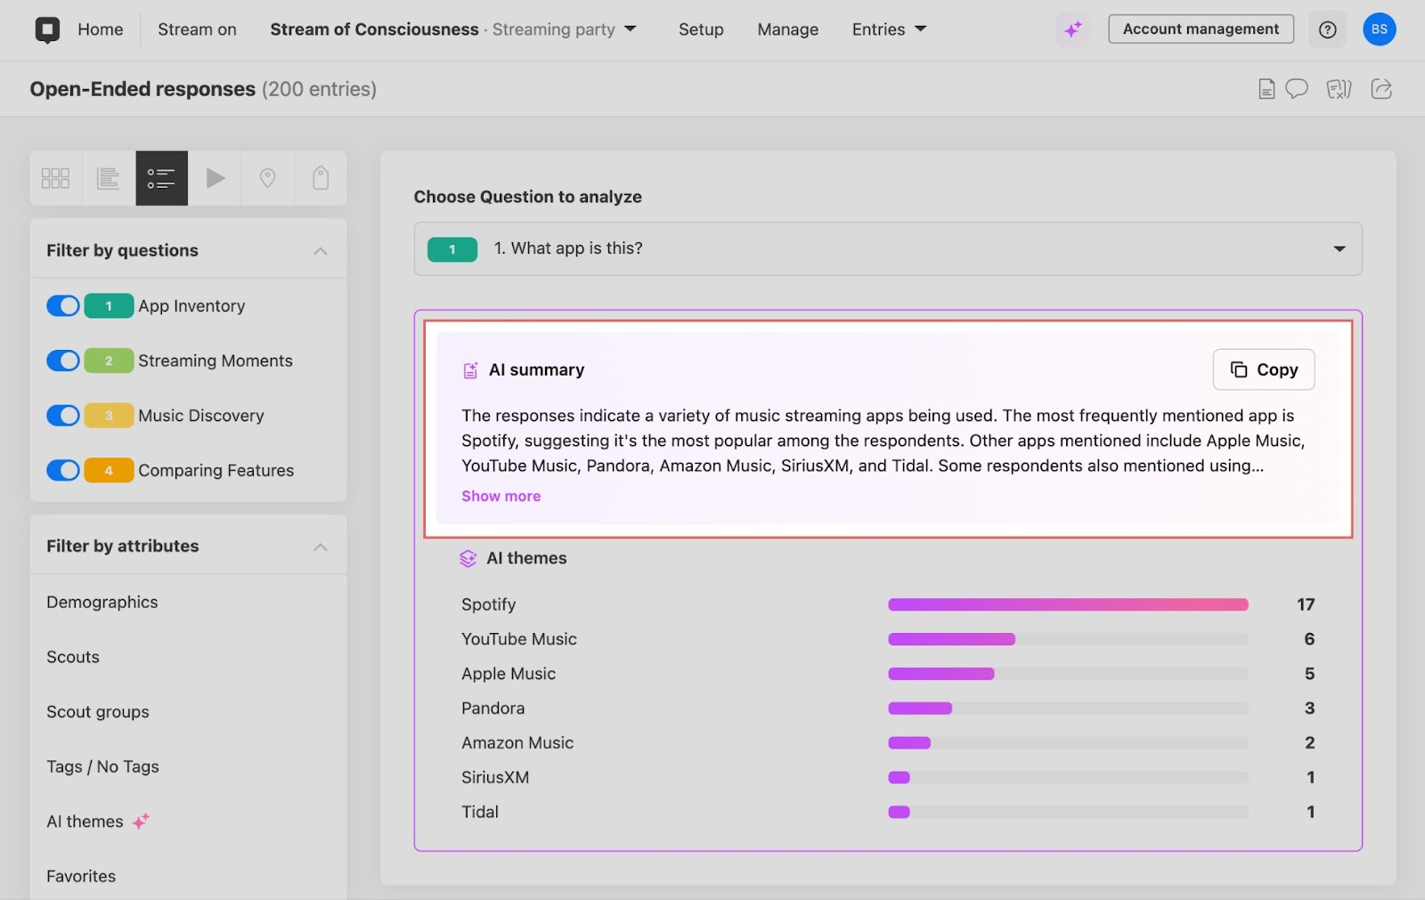The width and height of the screenshot is (1425, 900).
Task: Click the AI sparkle assistant icon
Action: coord(1073,29)
